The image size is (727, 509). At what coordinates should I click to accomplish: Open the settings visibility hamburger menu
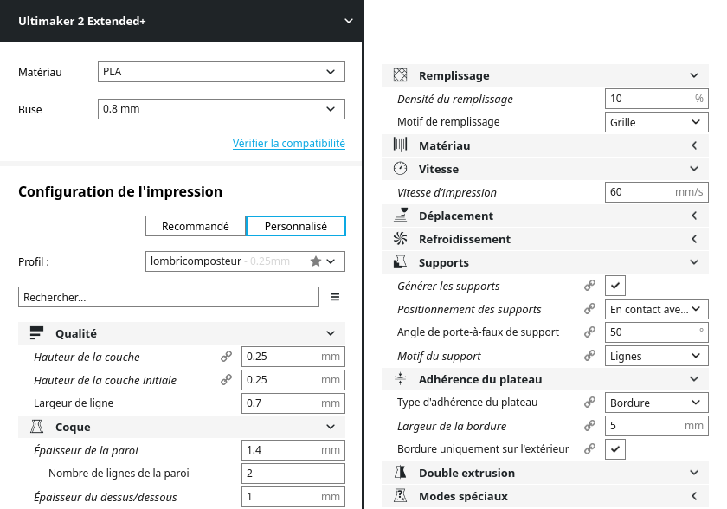click(335, 298)
